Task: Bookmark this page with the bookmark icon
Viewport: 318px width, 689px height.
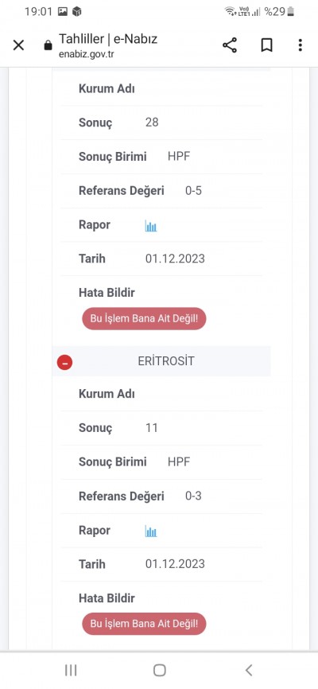Action: 266,45
